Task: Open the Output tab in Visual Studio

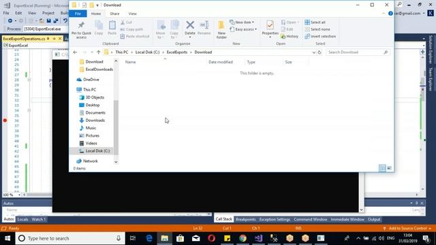Action: tap(374, 219)
